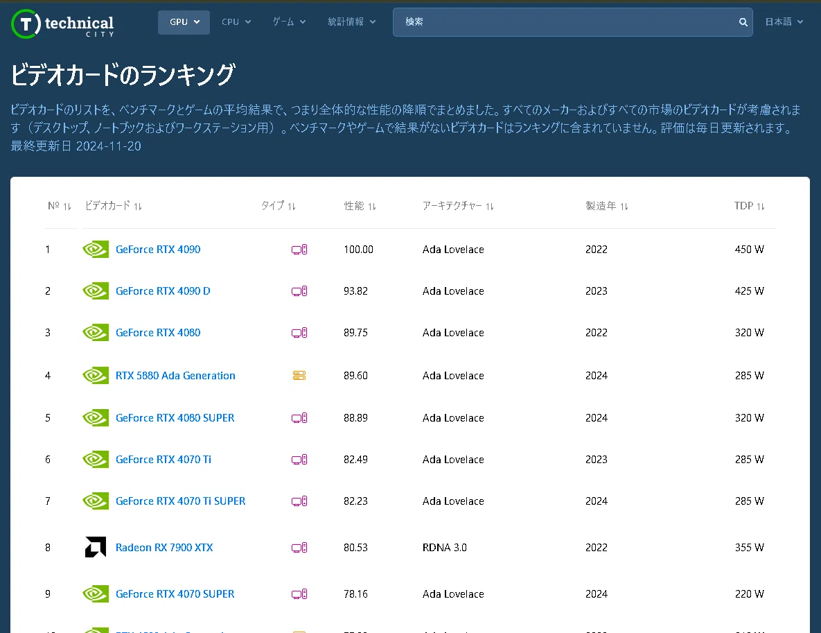Click NVIDIA logo beside GeForce RTX 4090
This screenshot has height=633, width=821.
96,250
